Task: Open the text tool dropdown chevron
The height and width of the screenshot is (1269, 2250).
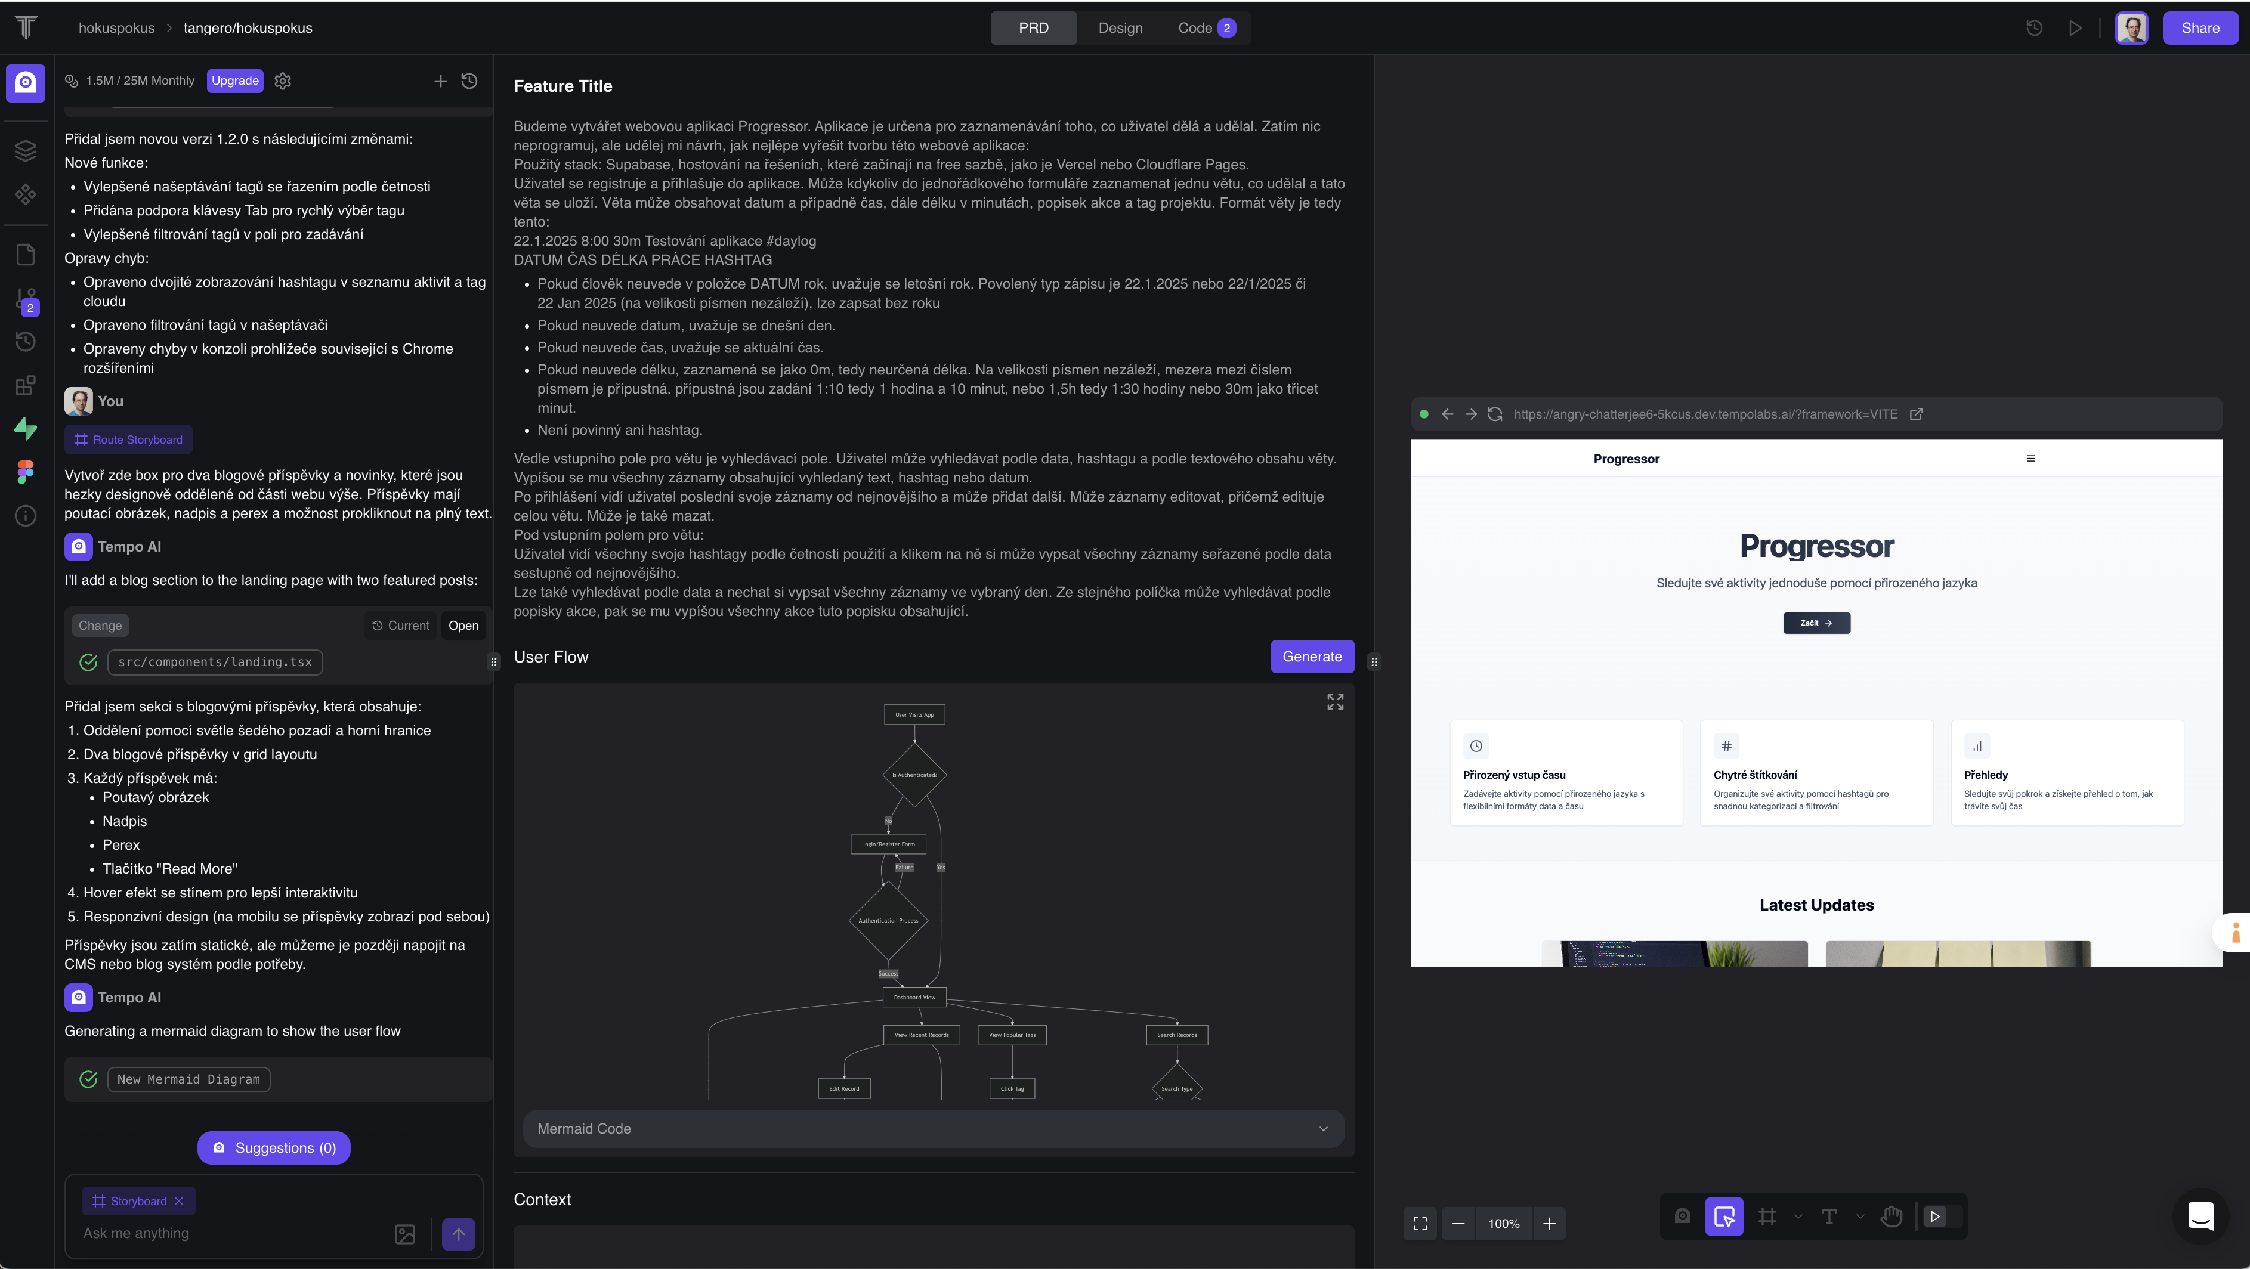Action: (x=1859, y=1216)
